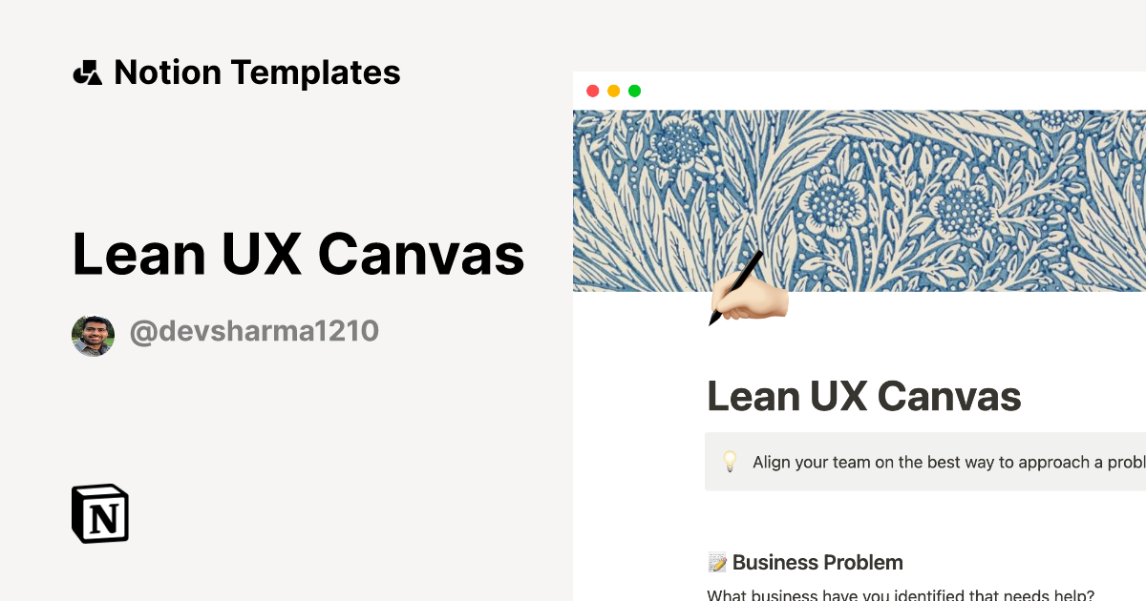Click the lightbulb emoji in the callout
Image resolution: width=1146 pixels, height=601 pixels.
(730, 462)
